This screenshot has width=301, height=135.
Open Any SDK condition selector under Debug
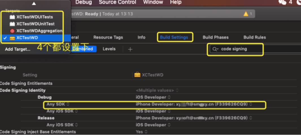(58, 104)
